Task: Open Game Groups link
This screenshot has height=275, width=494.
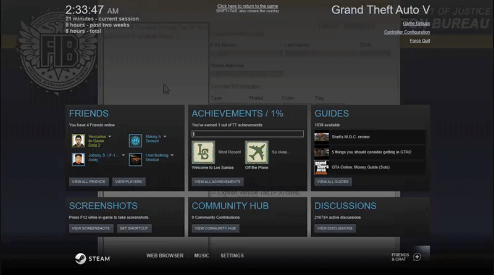Action: coord(416,23)
